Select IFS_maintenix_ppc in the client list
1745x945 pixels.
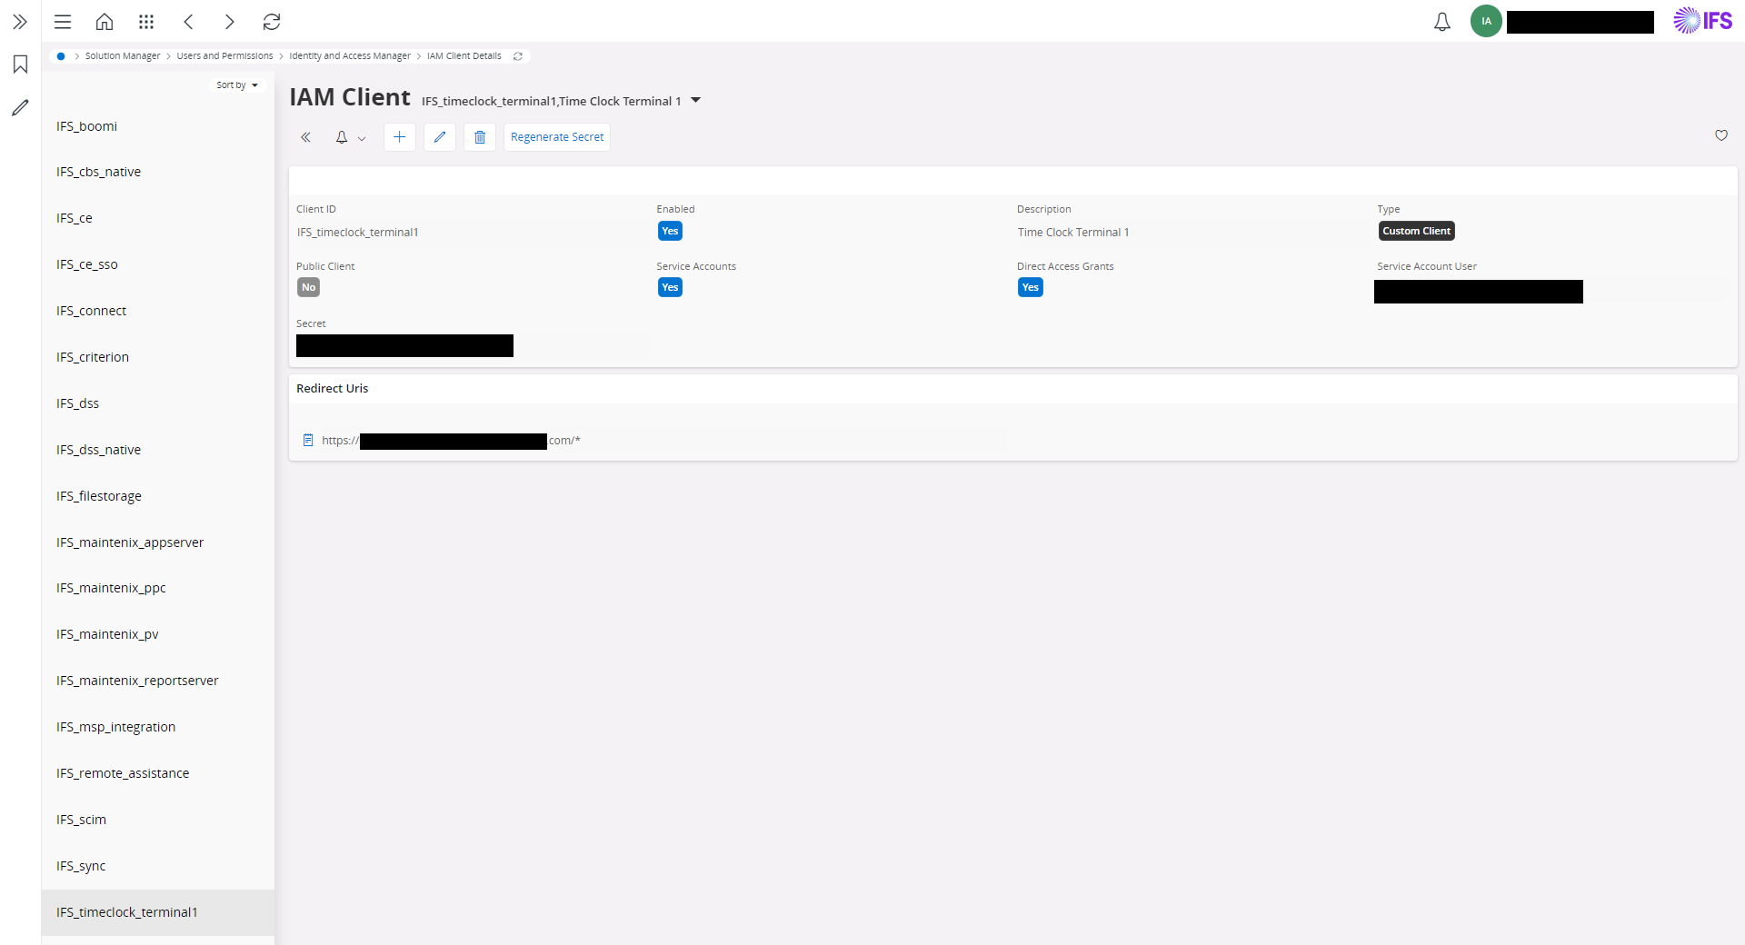click(x=158, y=588)
